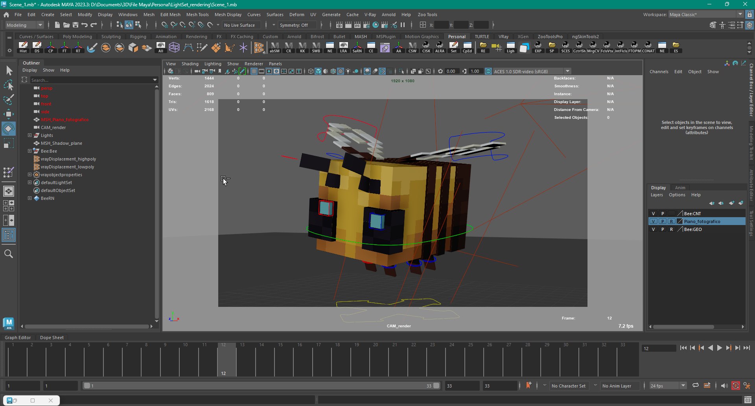Open the 24 fps playback speed dropdown
755x406 pixels.
668,386
